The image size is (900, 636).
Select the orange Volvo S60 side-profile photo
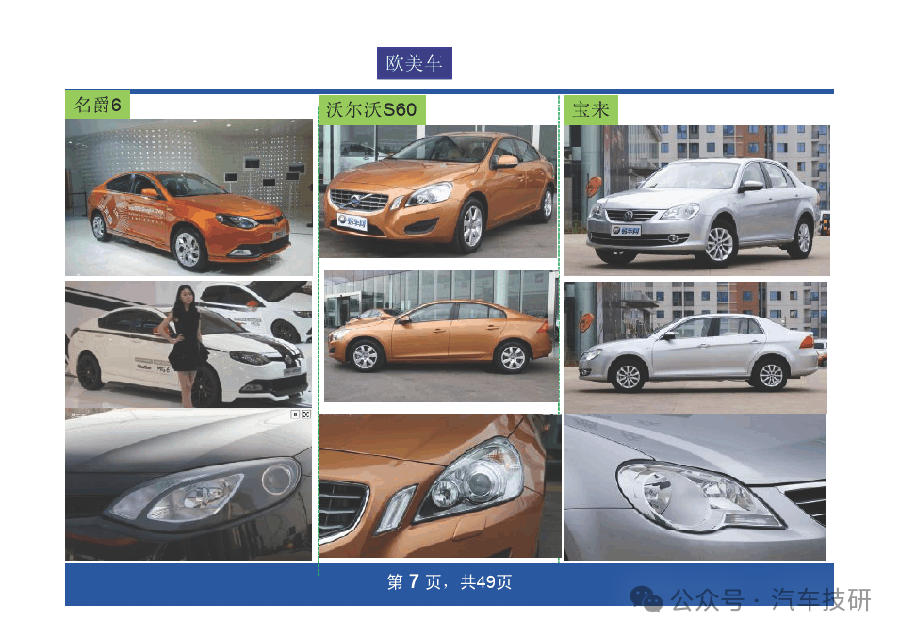441,336
